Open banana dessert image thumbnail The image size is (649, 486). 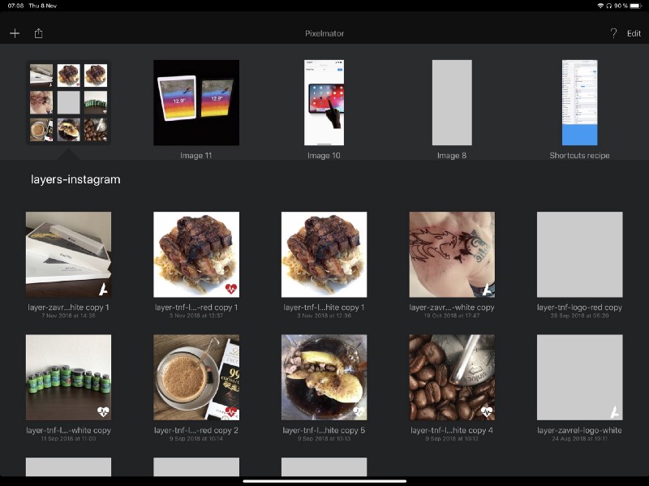click(324, 377)
